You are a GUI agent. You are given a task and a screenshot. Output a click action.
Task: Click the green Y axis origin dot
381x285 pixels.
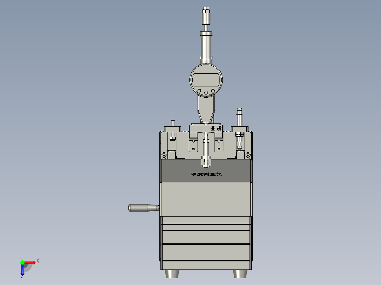[22, 262]
